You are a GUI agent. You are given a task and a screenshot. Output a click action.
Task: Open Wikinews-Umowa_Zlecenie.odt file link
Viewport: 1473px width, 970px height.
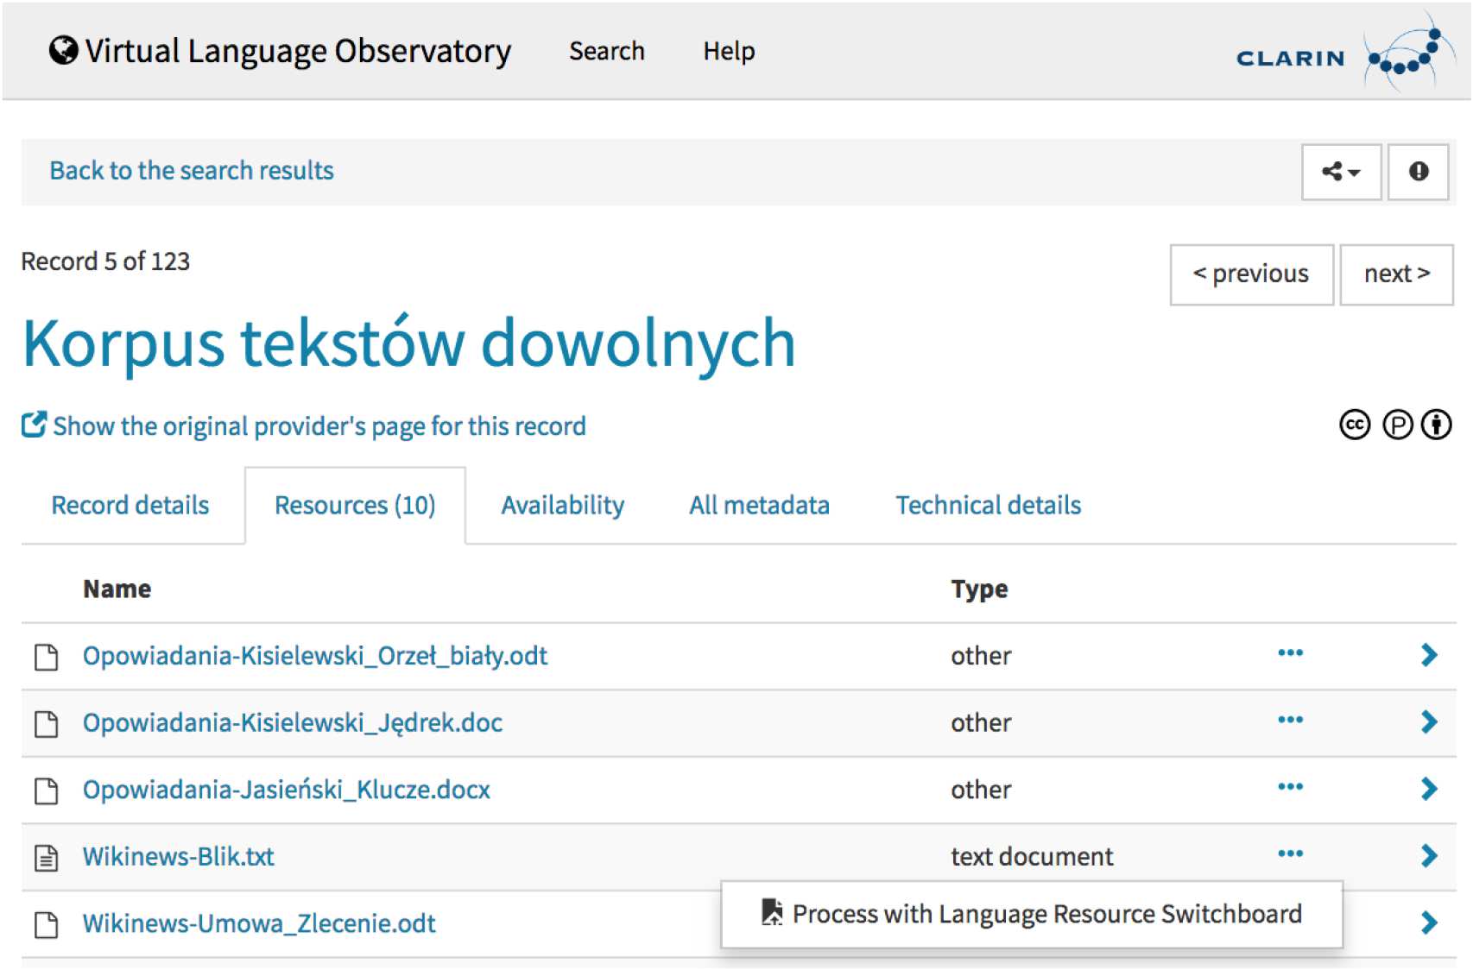point(259,923)
